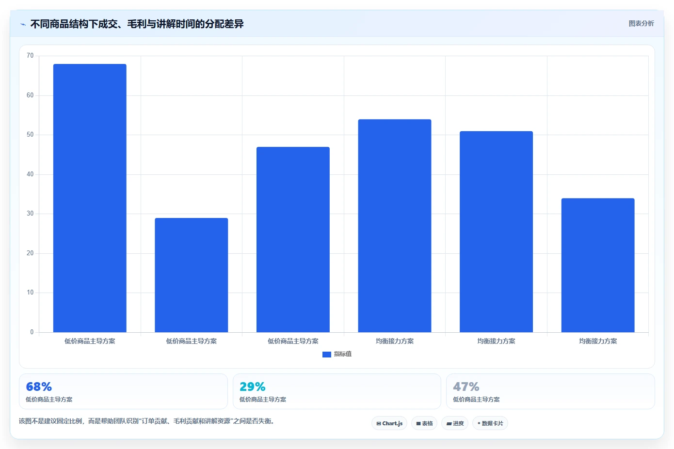
Task: Click the y-axis tick label 10
Action: click(30, 293)
